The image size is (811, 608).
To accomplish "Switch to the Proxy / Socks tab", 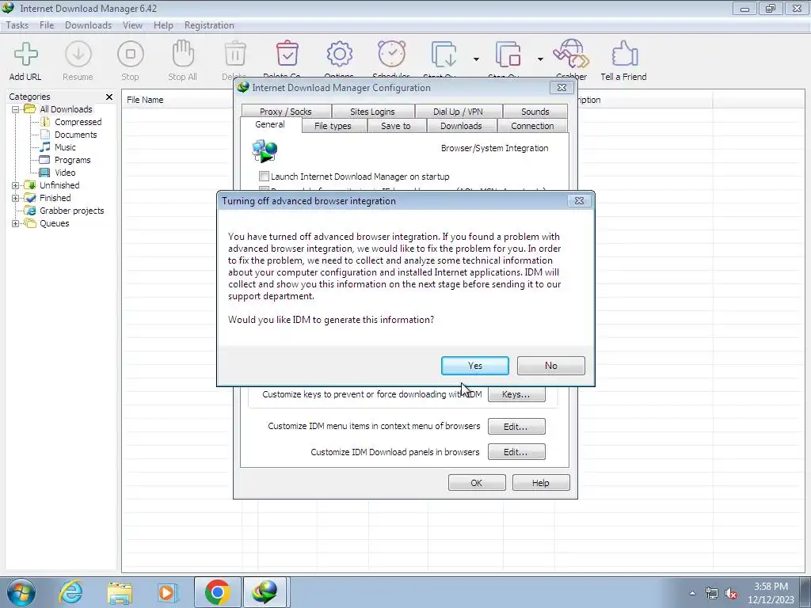I will tap(286, 112).
